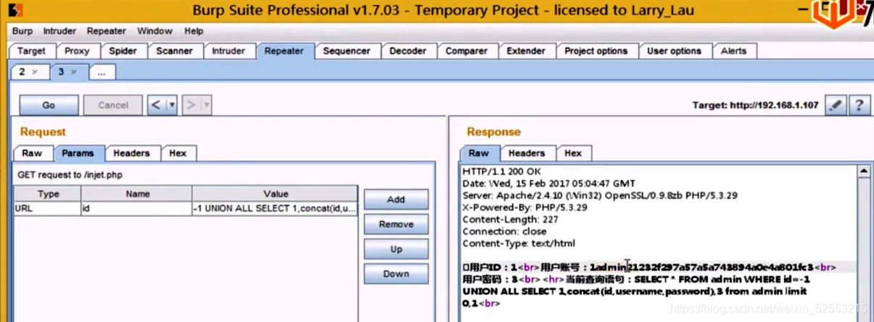This screenshot has height=322, width=874.
Task: Select the URL type cell in params table
Action: pyautogui.click(x=48, y=208)
